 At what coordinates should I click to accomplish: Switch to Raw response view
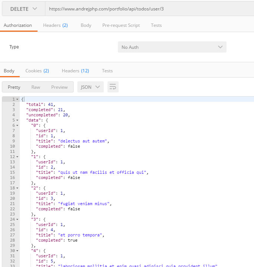point(36,87)
